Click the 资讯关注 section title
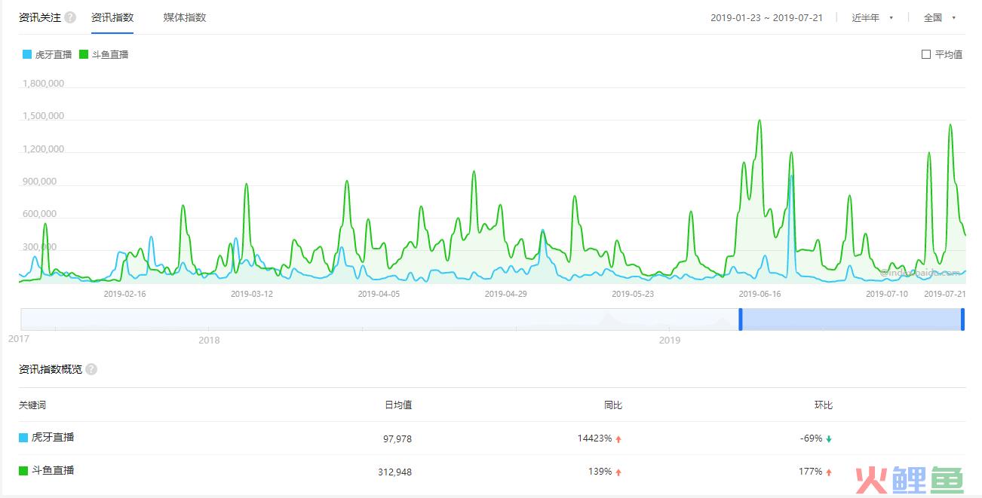Viewport: 982px width, 498px height. (x=40, y=17)
